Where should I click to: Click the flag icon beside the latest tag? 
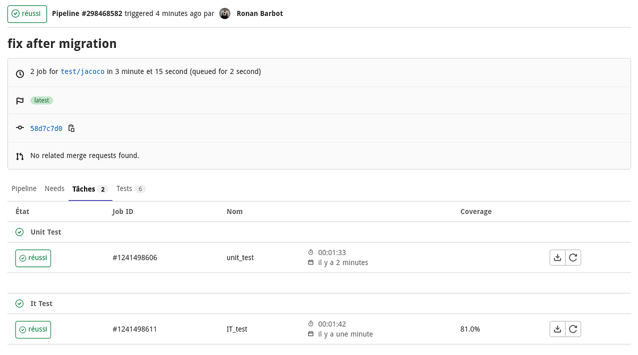coord(20,100)
